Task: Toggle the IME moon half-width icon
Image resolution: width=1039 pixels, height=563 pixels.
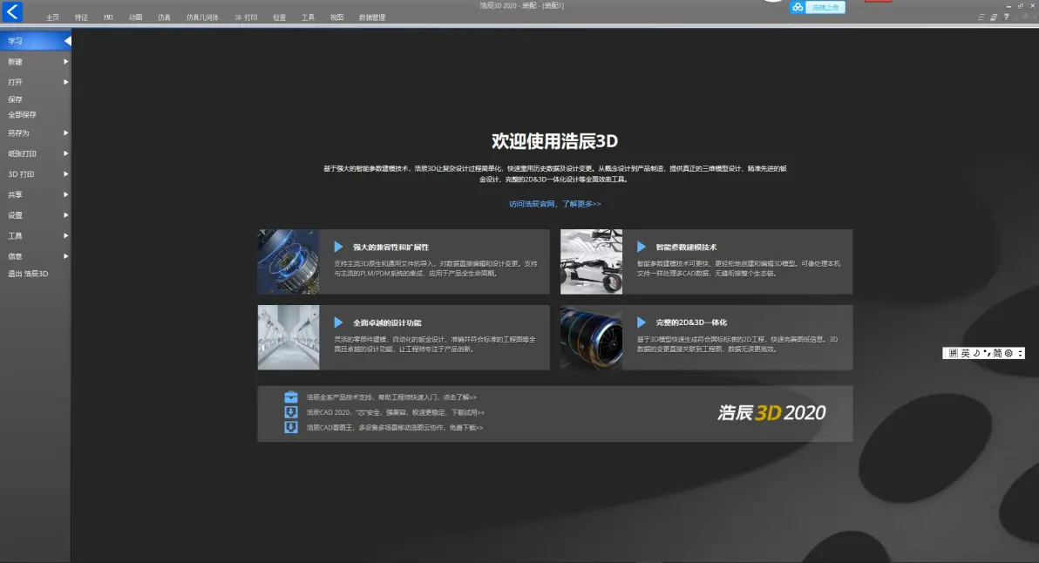Action: coord(977,354)
